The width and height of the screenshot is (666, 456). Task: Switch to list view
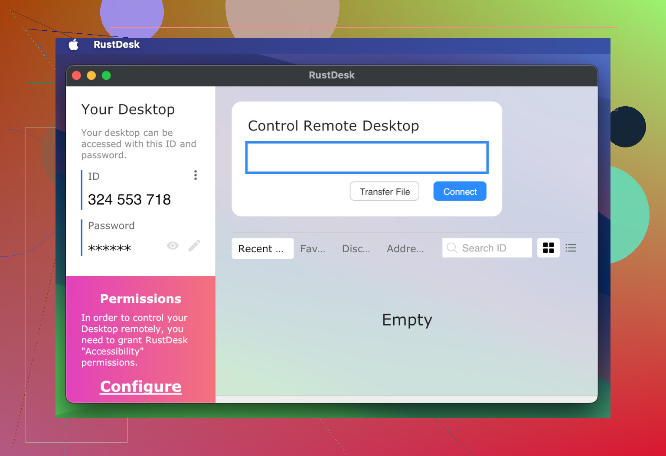tap(571, 248)
